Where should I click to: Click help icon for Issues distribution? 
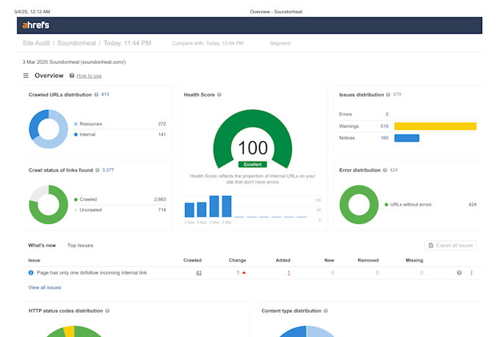(388, 95)
